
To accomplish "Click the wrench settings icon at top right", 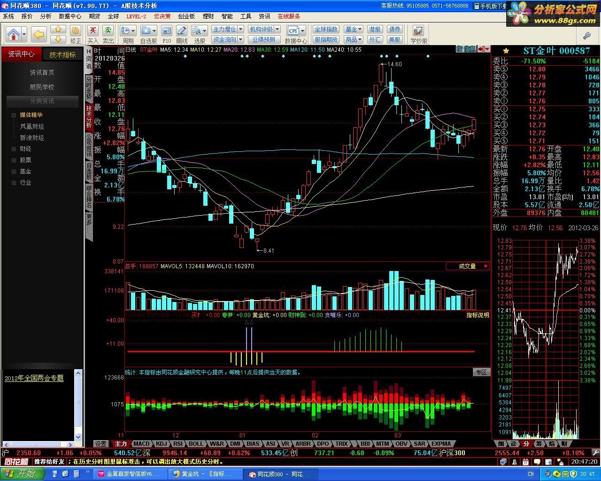I will tap(586, 35).
